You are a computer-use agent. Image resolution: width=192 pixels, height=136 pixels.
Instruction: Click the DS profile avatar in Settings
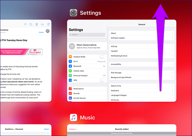[x=72, y=46]
